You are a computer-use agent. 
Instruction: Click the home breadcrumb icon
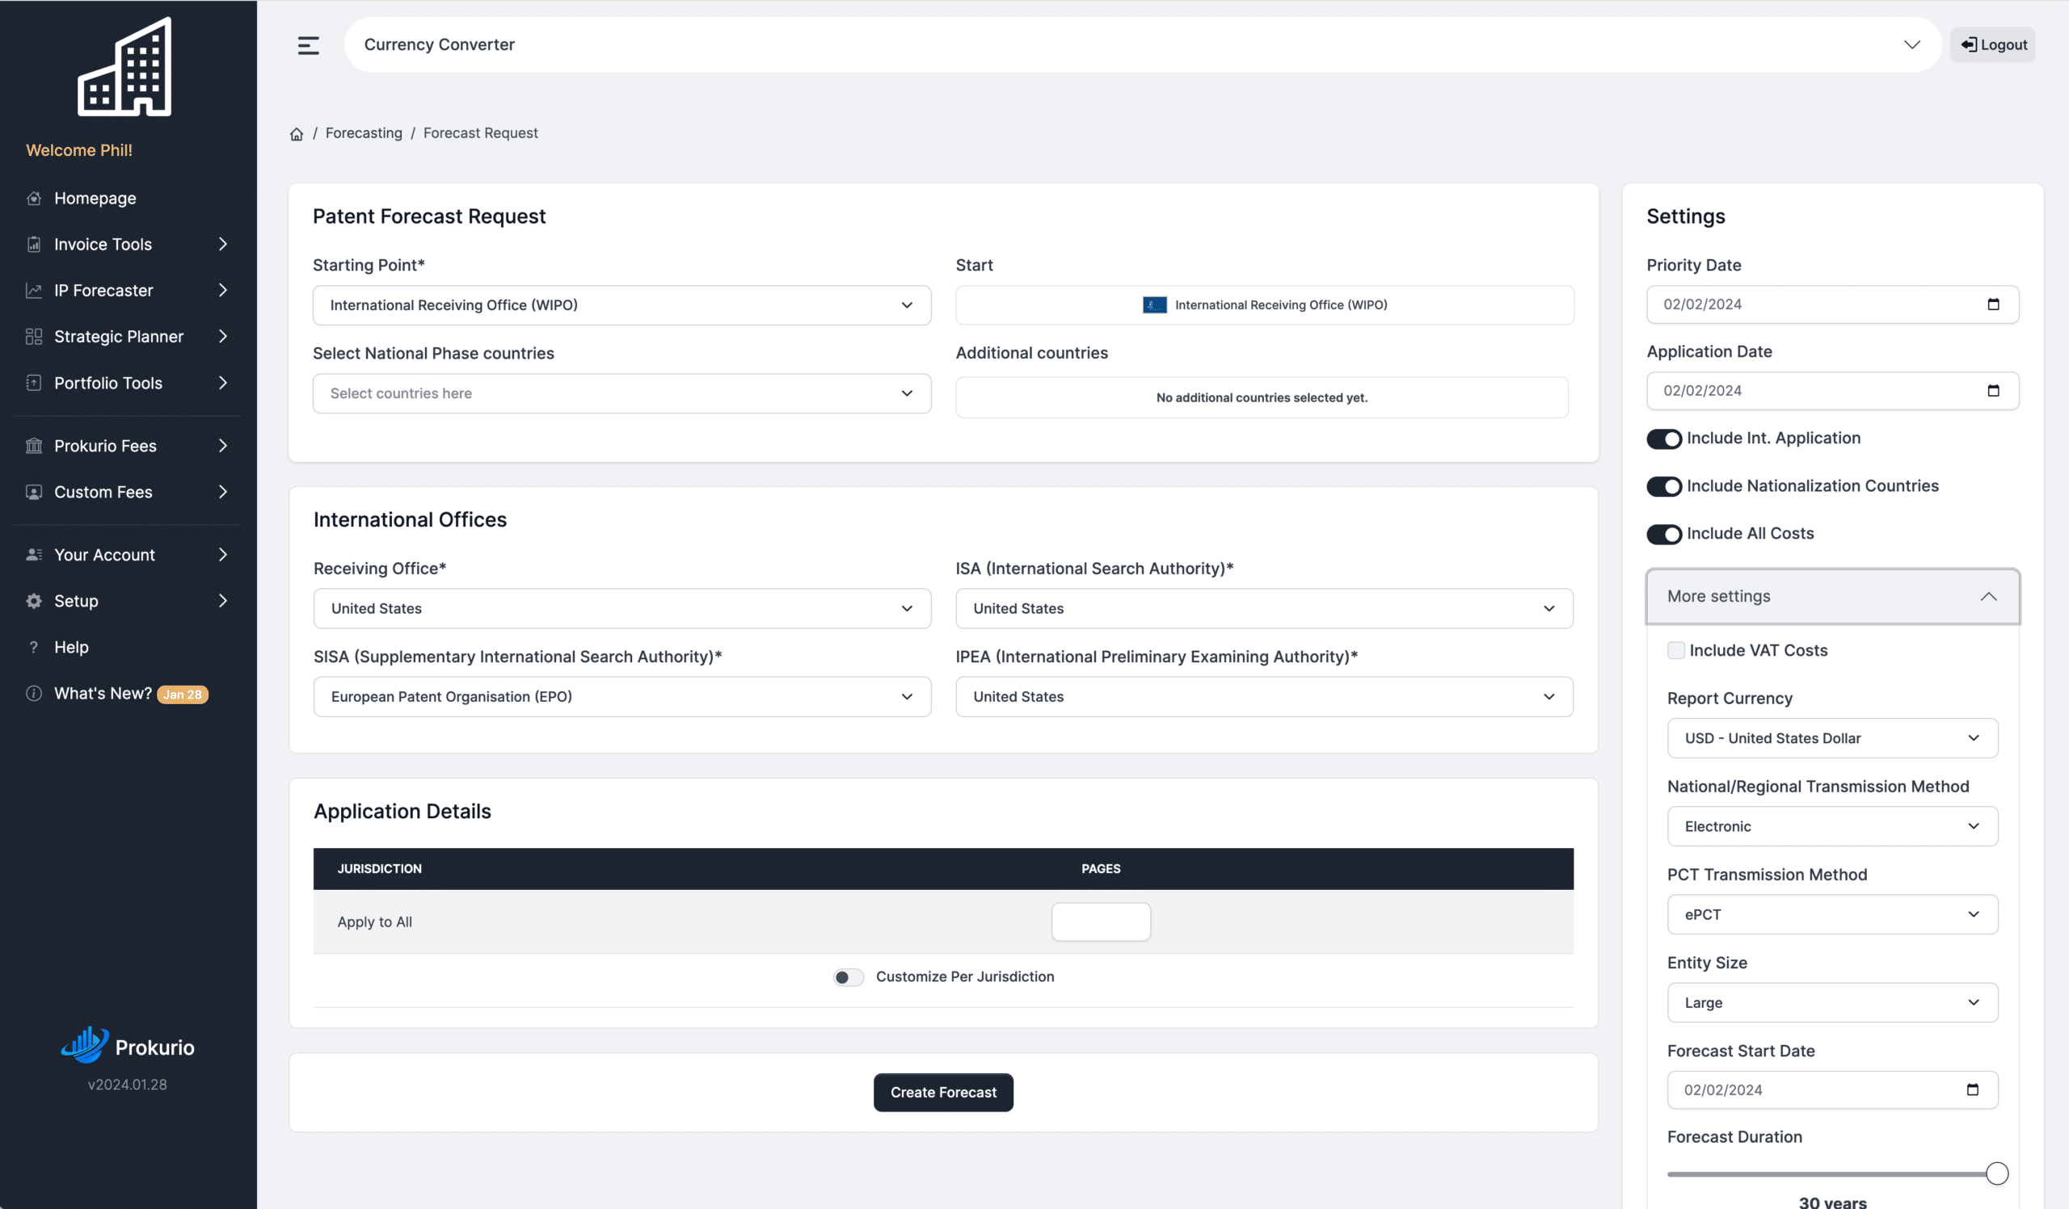[x=297, y=134]
